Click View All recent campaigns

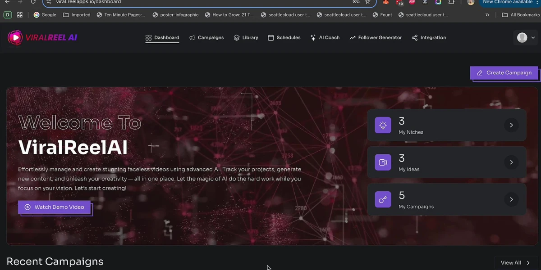[x=516, y=263]
